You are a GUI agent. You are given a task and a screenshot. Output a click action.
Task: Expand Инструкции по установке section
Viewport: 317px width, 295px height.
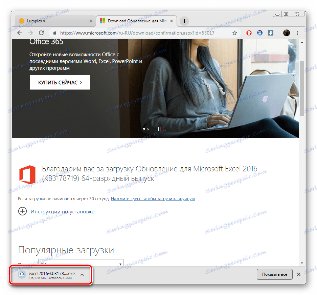[x=22, y=211]
